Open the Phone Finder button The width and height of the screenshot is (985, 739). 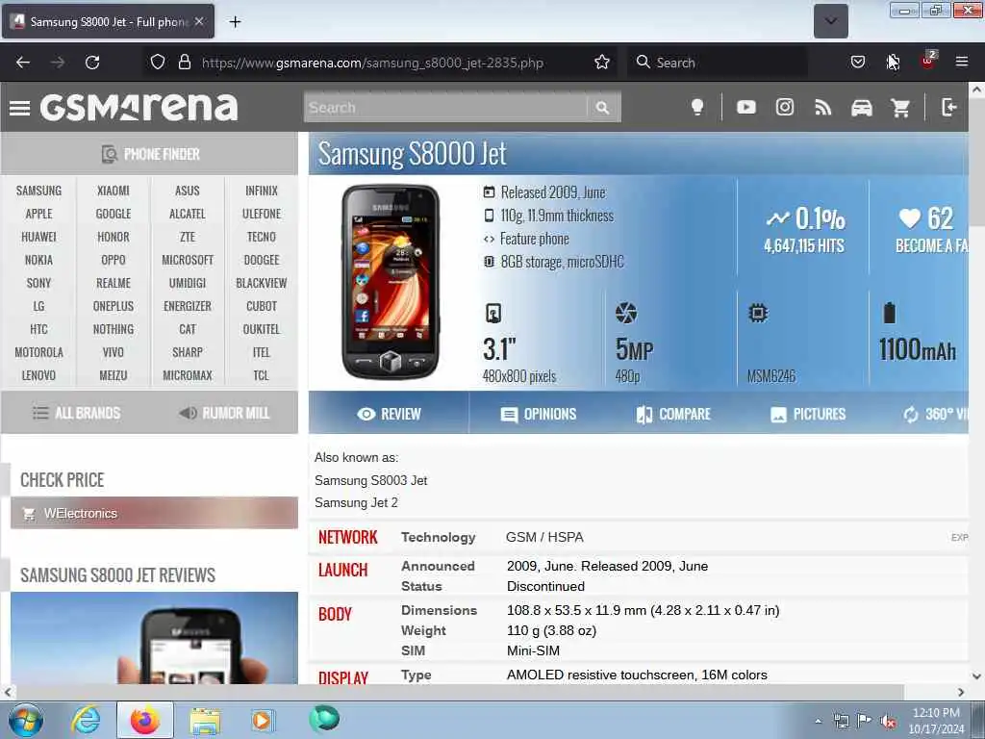149,154
